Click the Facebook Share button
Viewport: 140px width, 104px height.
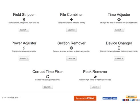point(115,98)
